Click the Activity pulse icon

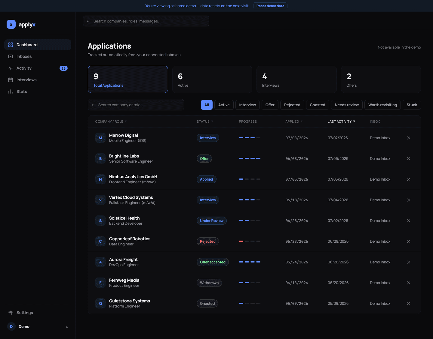pyautogui.click(x=11, y=68)
